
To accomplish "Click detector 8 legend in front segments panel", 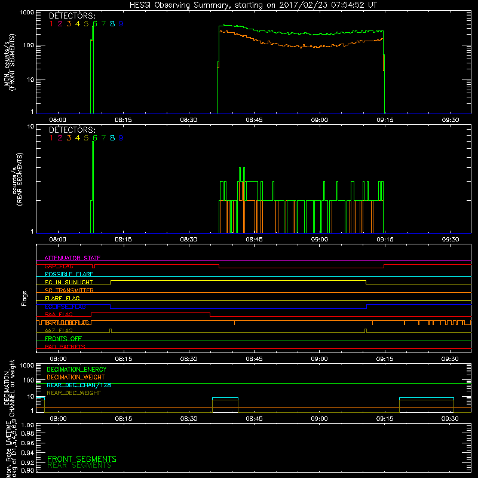I will pyautogui.click(x=112, y=24).
